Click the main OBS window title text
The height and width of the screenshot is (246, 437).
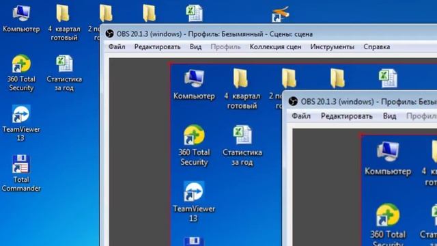click(x=214, y=34)
